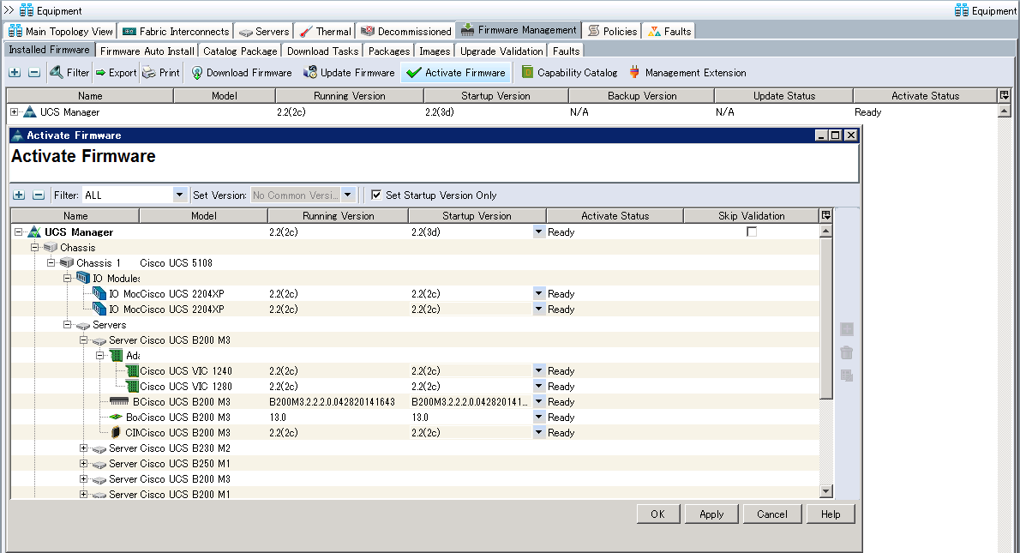1020x553 pixels.
Task: Check Skip Validation for UCS Manager
Action: (752, 231)
